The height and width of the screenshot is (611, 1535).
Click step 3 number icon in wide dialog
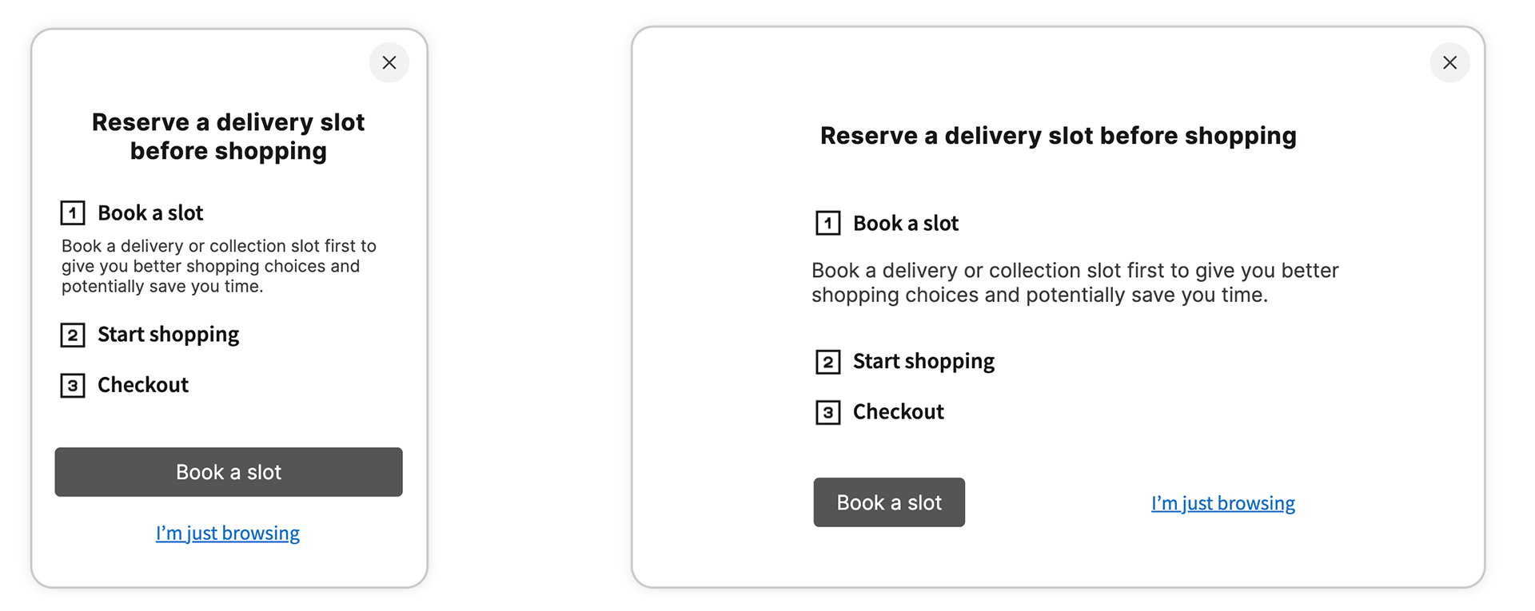[827, 413]
